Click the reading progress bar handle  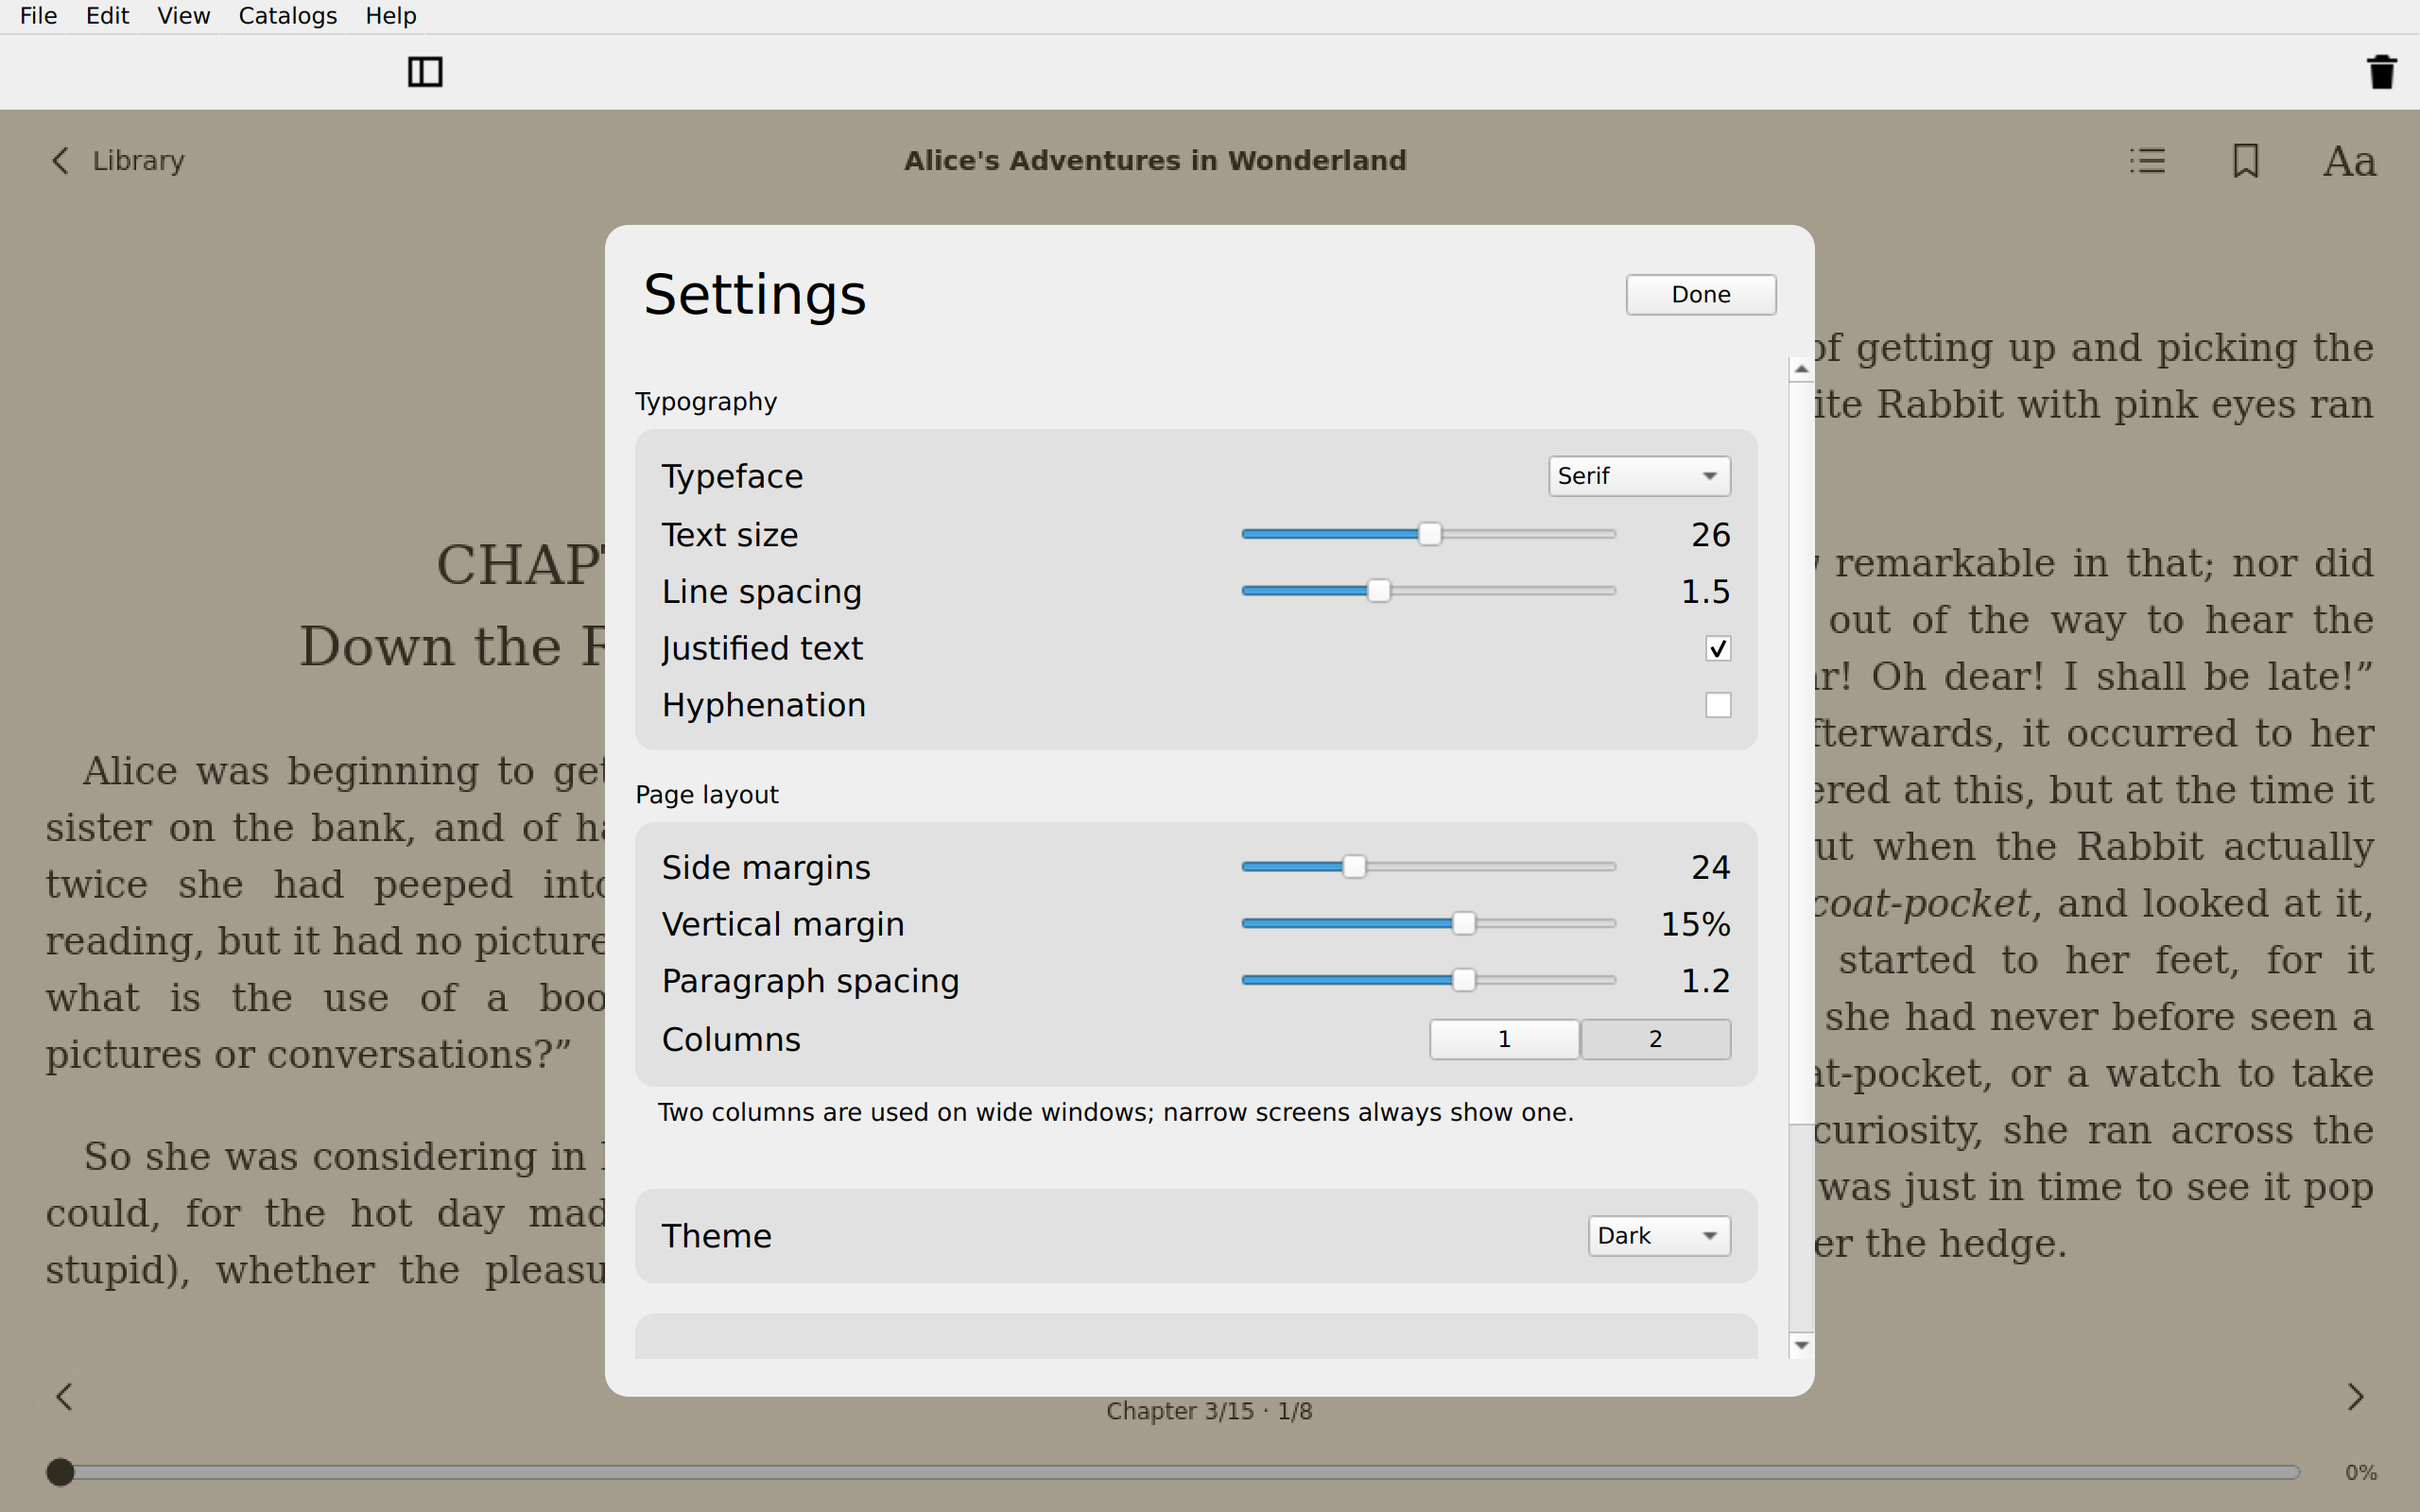61,1472
